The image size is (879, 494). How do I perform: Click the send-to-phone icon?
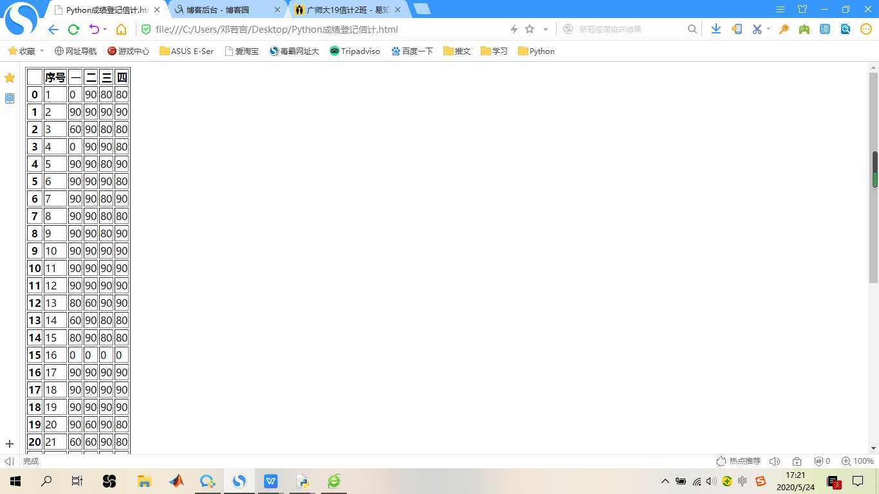(737, 29)
